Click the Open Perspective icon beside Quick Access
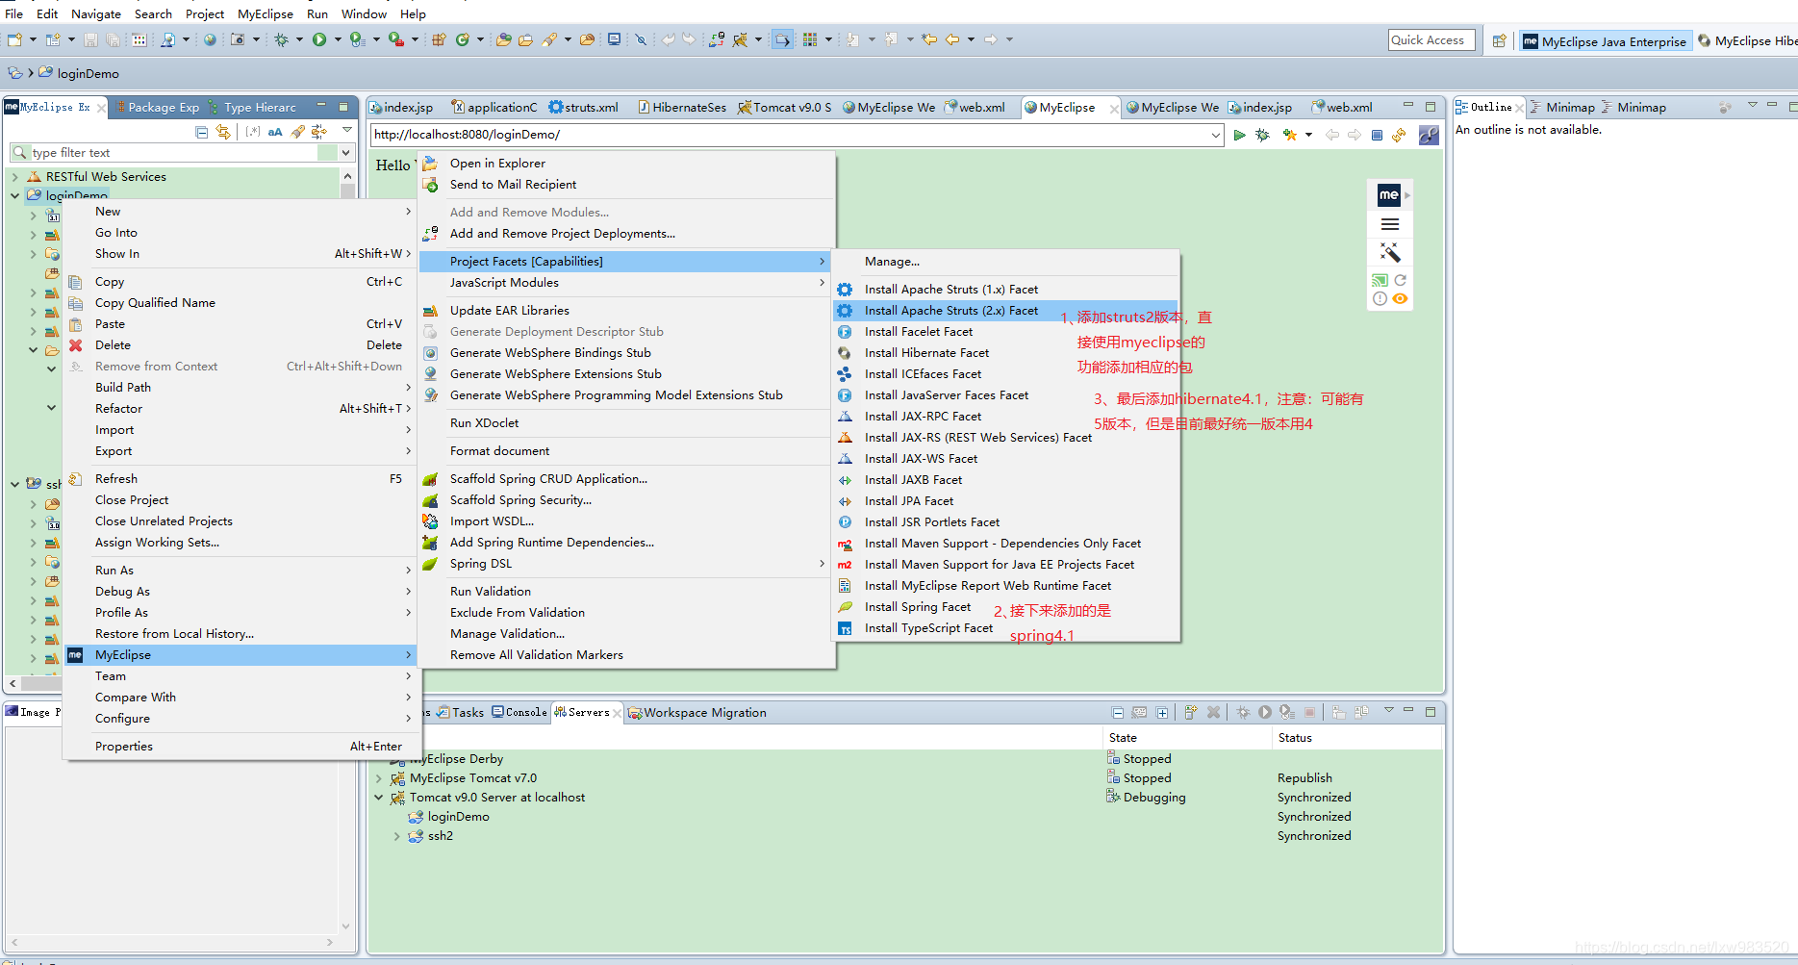 [1499, 40]
